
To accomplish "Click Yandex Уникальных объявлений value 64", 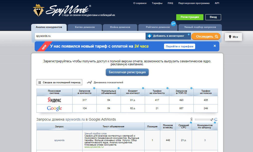I will point(109,100).
